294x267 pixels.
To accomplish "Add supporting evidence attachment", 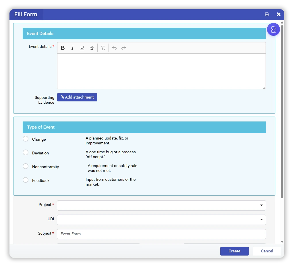I will pyautogui.click(x=77, y=97).
